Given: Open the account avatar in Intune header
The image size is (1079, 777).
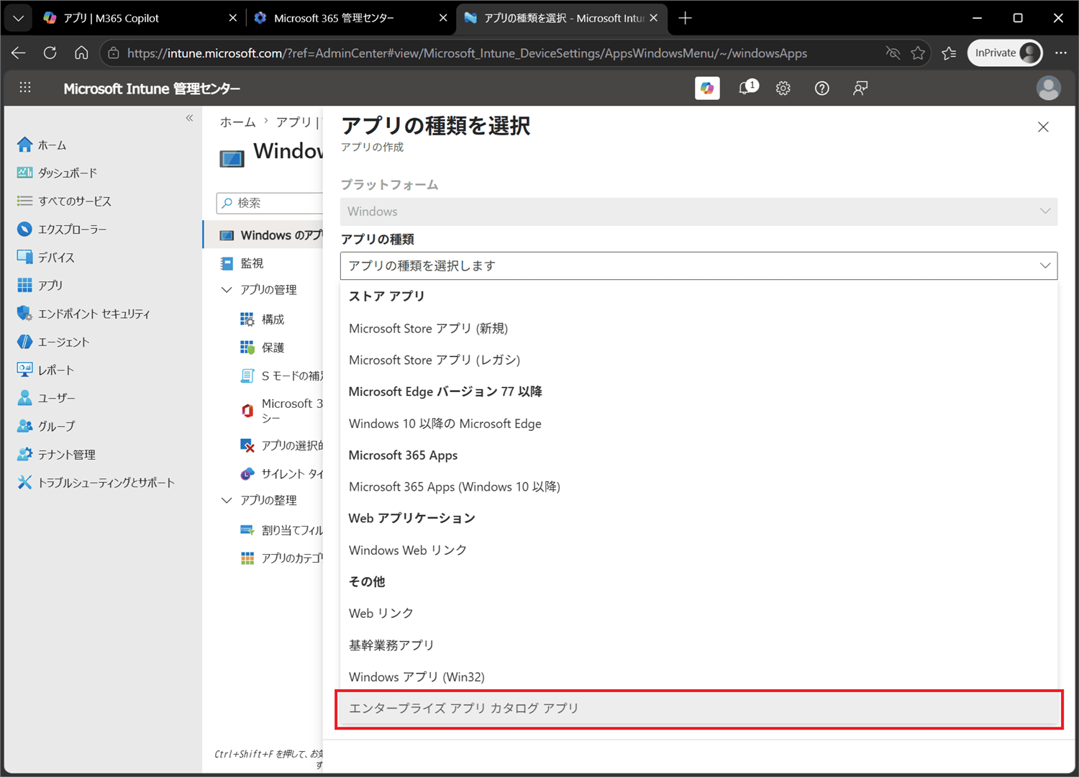Looking at the screenshot, I should click(1048, 88).
